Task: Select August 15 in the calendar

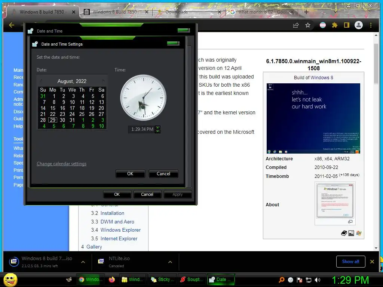Action: point(53,108)
